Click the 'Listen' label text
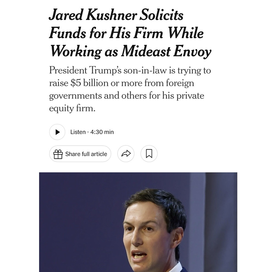The width and height of the screenshot is (272, 272). coord(78,132)
